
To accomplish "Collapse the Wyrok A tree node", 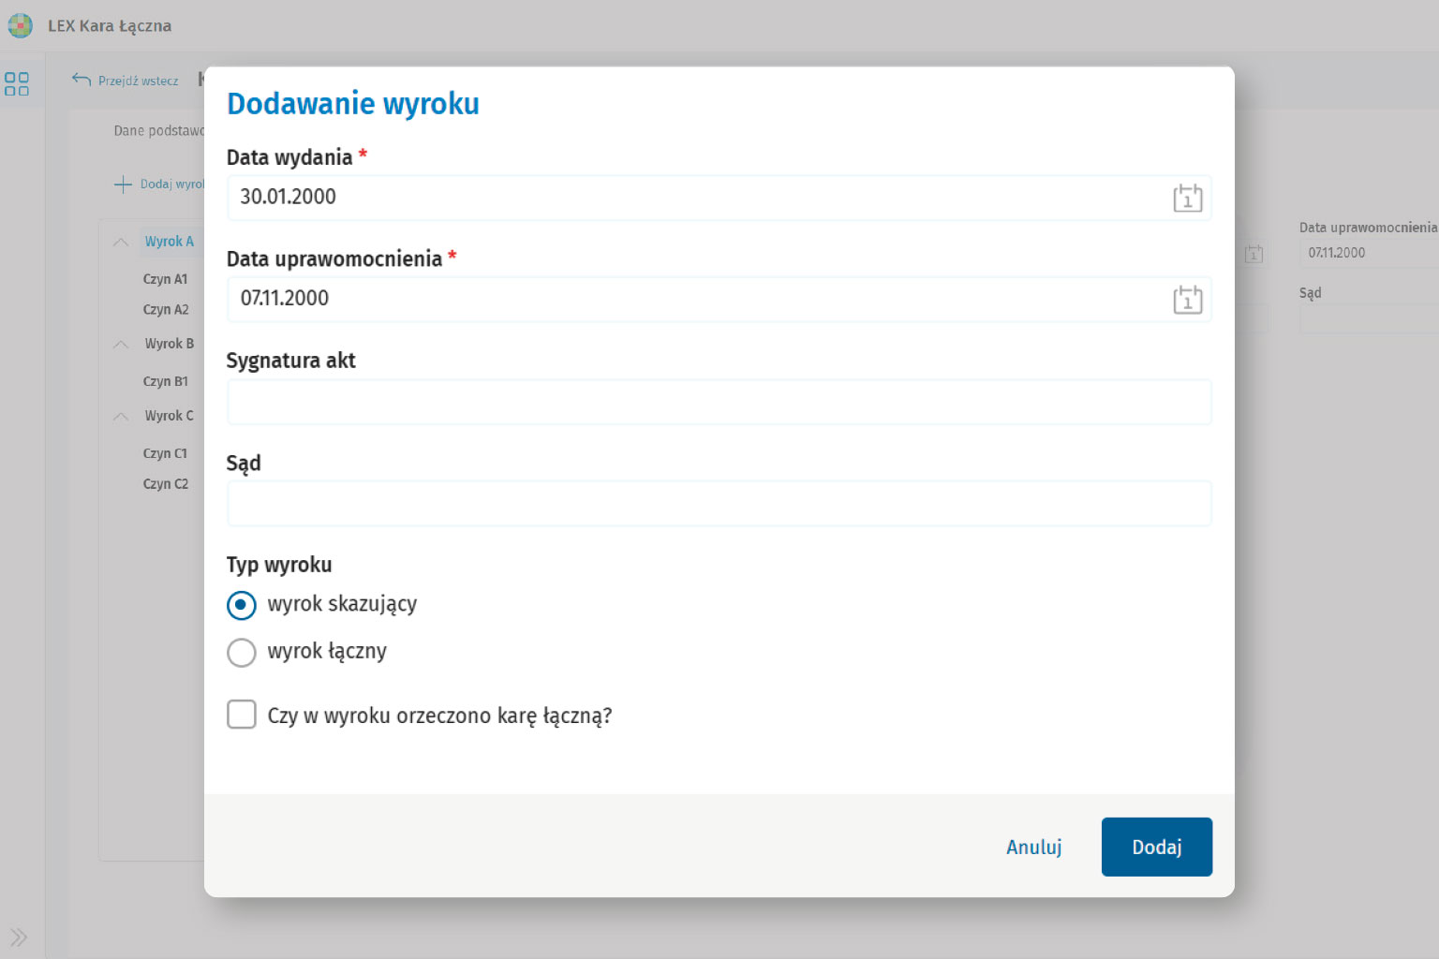I will pyautogui.click(x=121, y=242).
